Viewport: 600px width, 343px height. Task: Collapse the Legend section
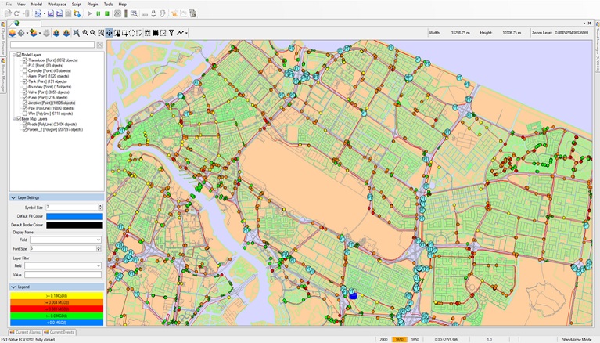click(13, 287)
